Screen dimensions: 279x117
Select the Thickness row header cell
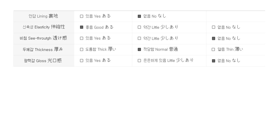(44, 50)
